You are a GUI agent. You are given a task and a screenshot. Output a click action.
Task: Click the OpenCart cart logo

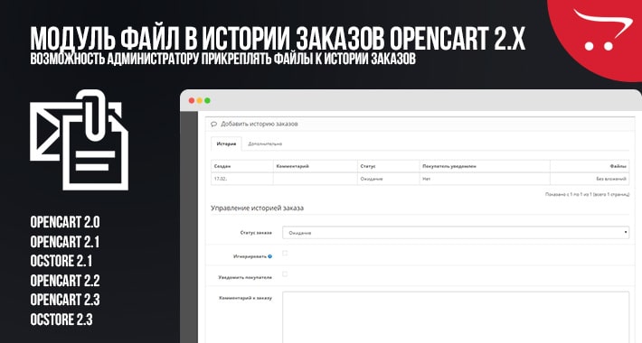(602, 29)
